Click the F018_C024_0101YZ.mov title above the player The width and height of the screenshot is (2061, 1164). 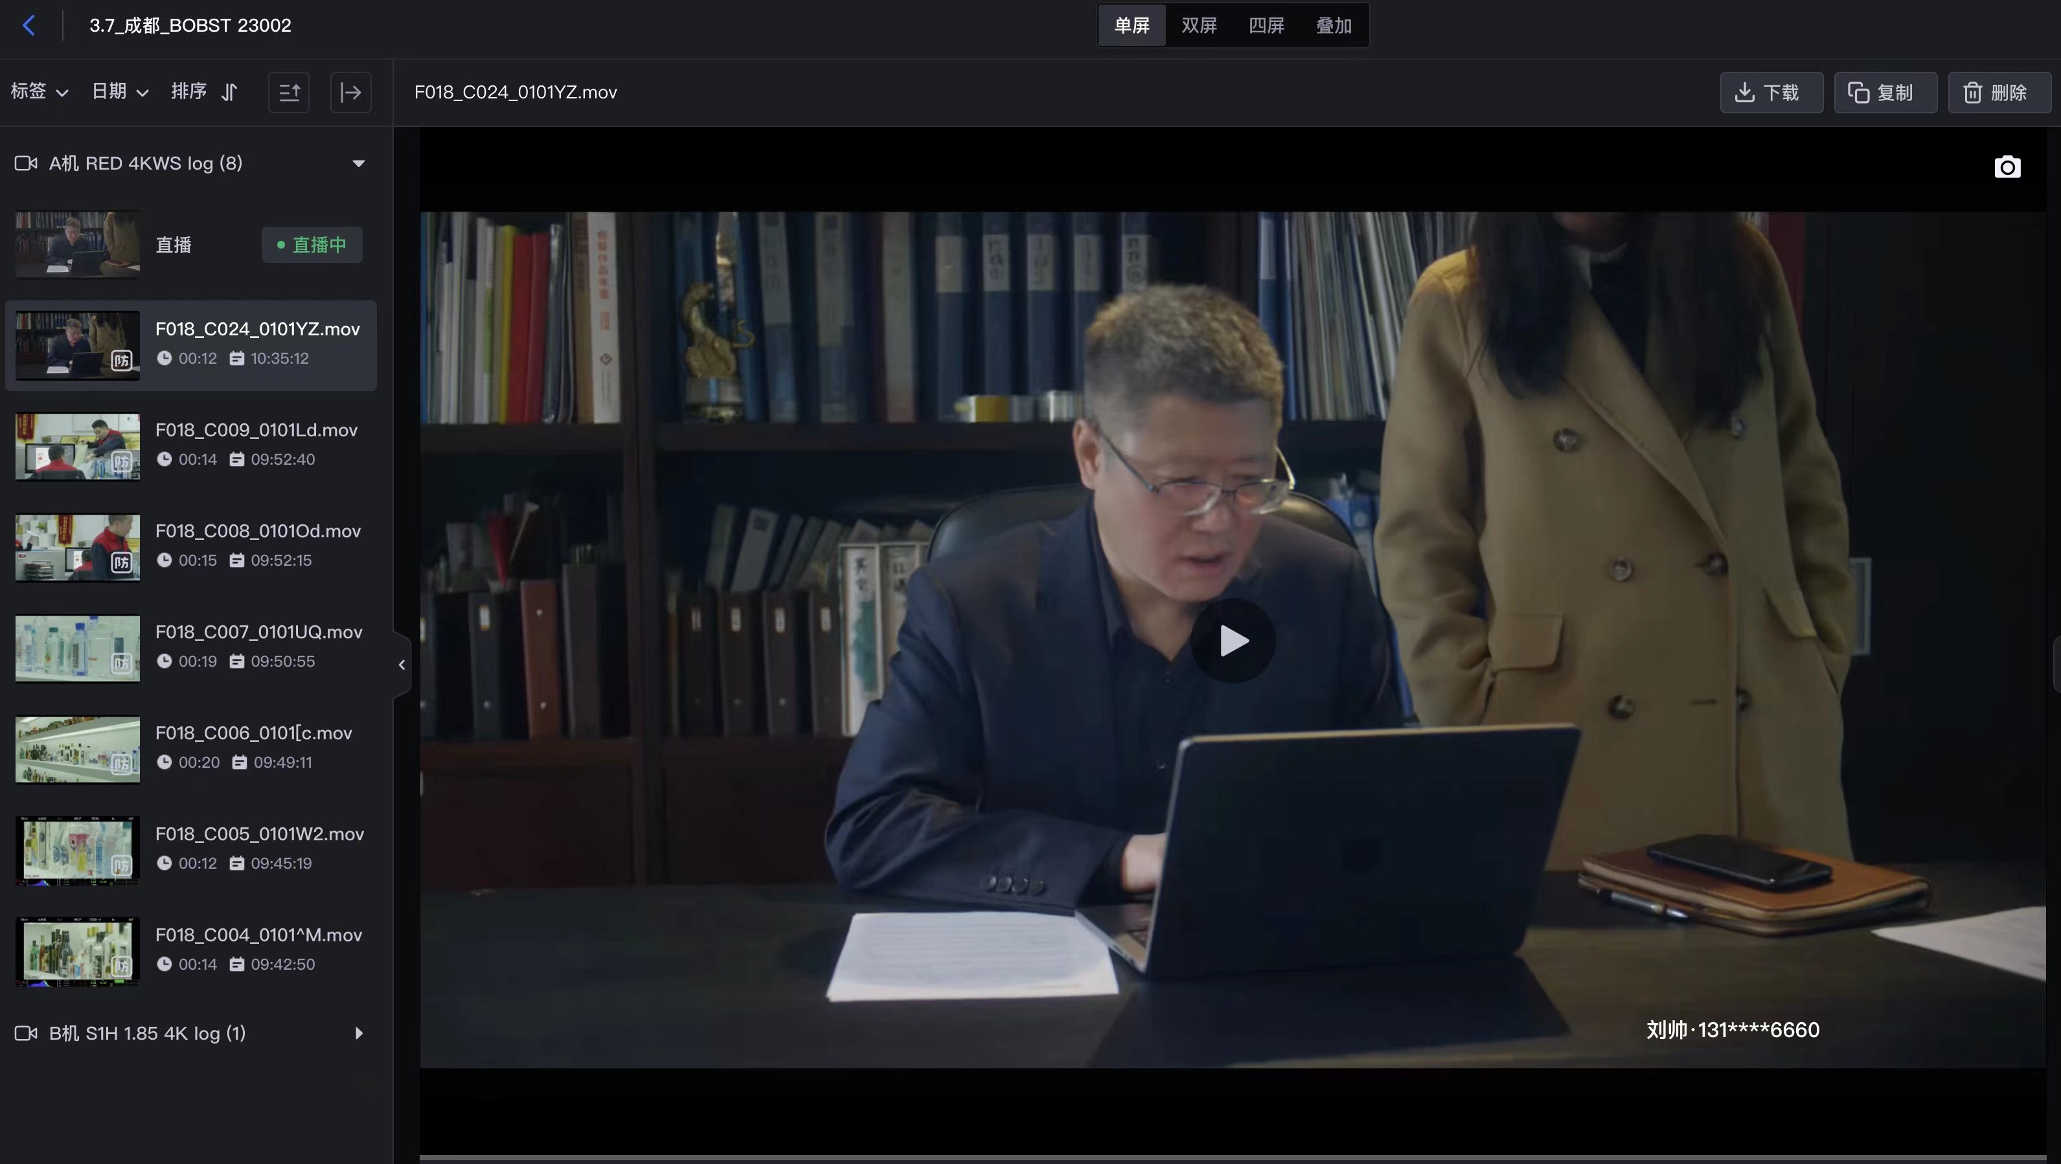click(516, 93)
